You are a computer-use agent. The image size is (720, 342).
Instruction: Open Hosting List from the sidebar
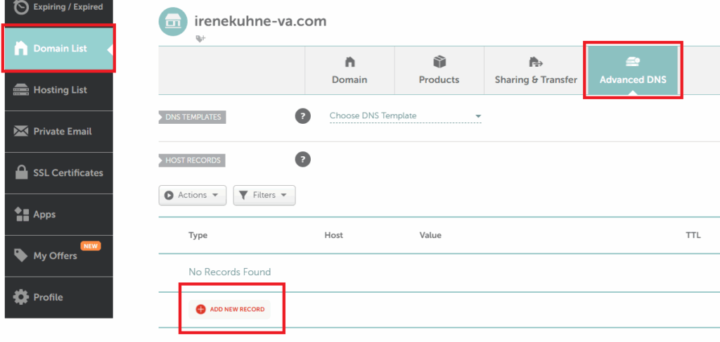point(59,90)
